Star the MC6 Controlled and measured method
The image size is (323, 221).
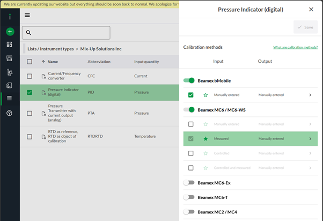205,168
